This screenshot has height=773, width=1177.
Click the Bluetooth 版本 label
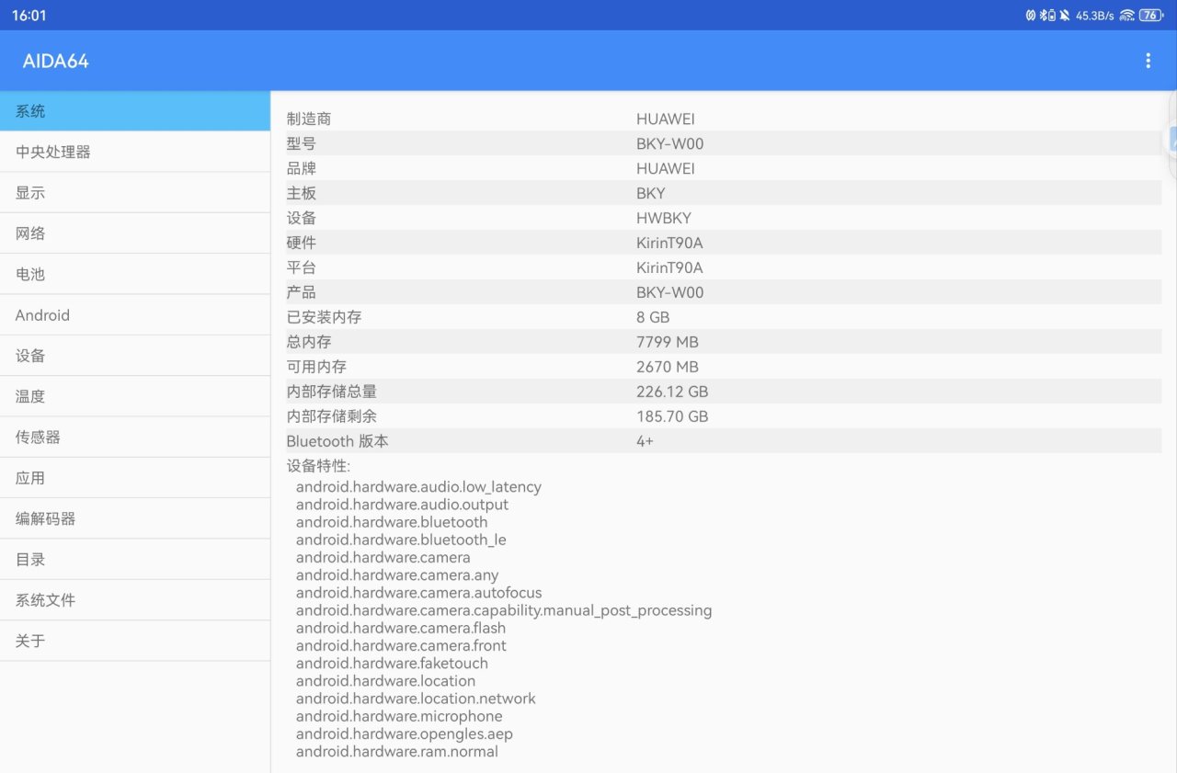[x=337, y=441]
